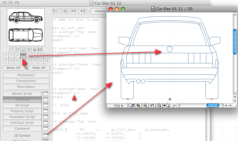Open the Components section
This screenshot has width=238, height=141.
point(26,81)
